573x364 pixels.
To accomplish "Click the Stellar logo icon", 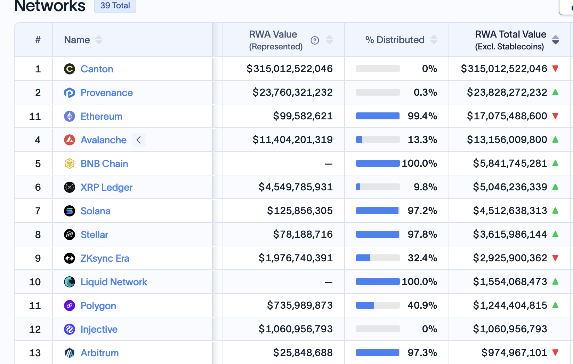I will click(70, 235).
